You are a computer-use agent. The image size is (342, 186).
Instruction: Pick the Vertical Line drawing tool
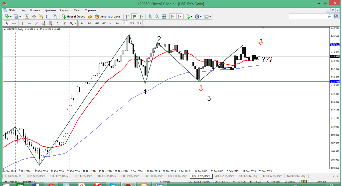(x=22, y=23)
